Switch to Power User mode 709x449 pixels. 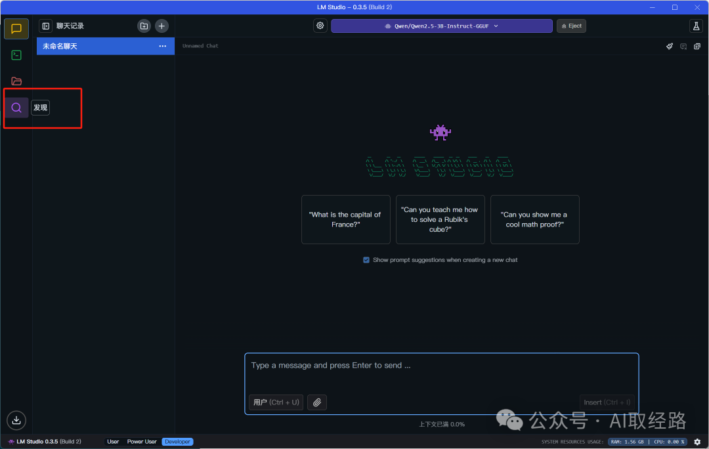[142, 442]
